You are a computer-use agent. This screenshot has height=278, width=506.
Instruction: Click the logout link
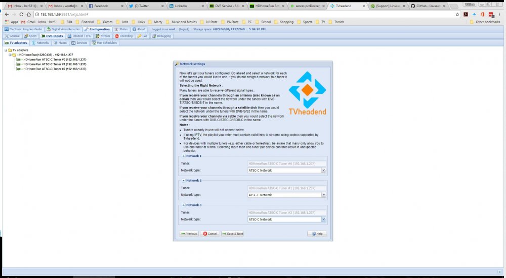pos(184,29)
